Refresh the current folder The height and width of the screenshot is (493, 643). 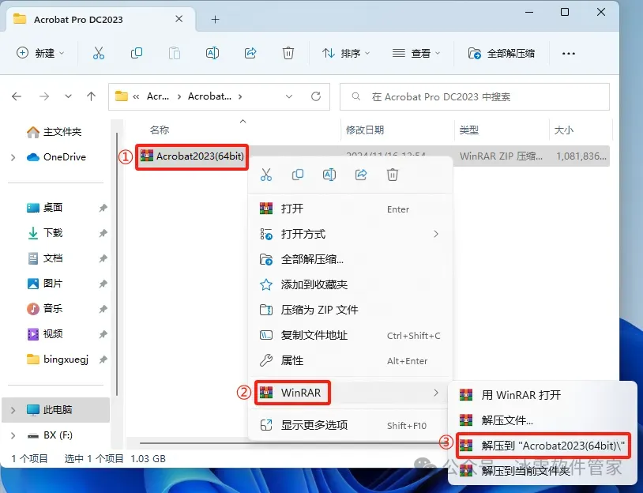[x=316, y=96]
